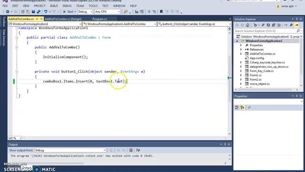Select Form1.cs in Solution Explorer
The height and width of the screenshot is (172, 305).
pyautogui.click(x=255, y=75)
